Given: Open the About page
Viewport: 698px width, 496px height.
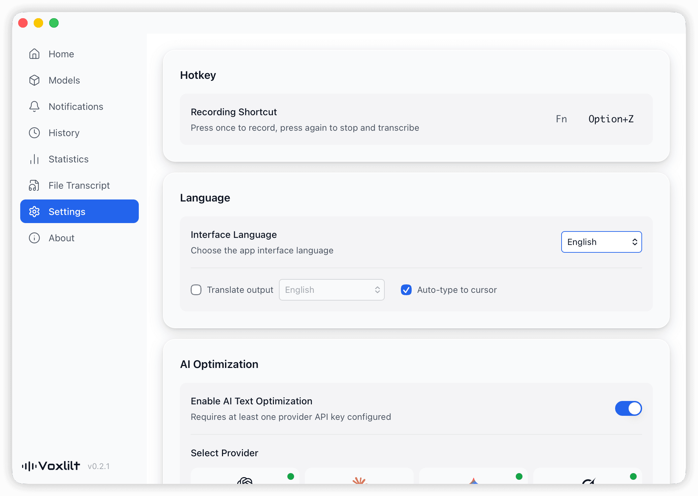Looking at the screenshot, I should (80, 238).
